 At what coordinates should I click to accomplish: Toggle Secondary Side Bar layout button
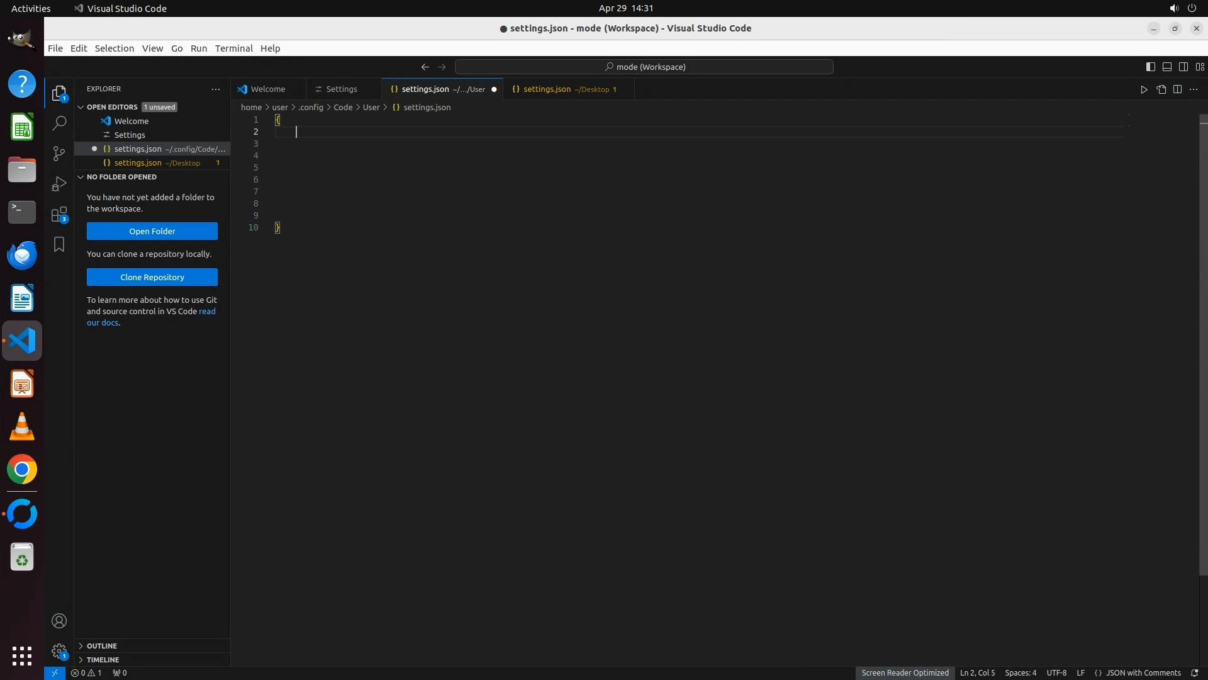(1183, 67)
